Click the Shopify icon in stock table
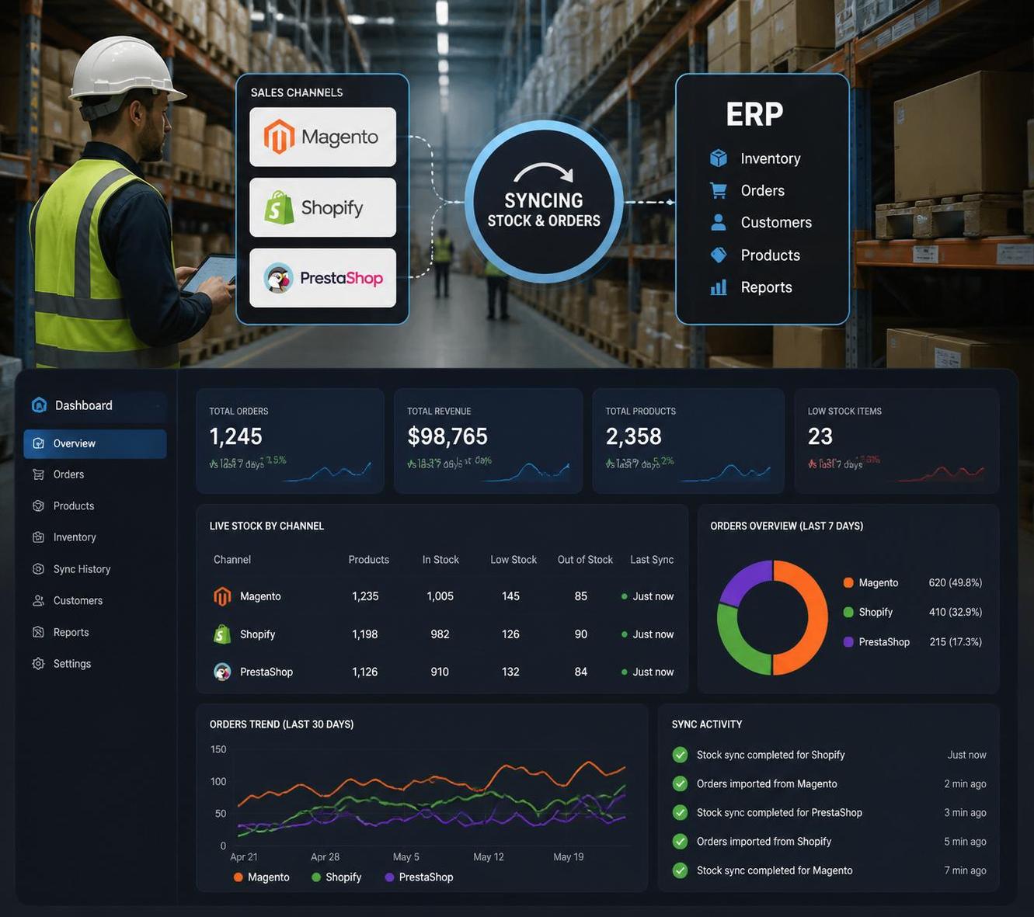Viewport: 1034px width, 917px height. click(222, 634)
